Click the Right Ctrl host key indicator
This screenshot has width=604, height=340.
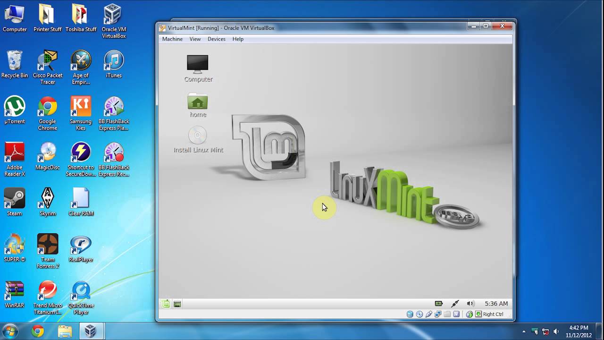[x=489, y=314]
